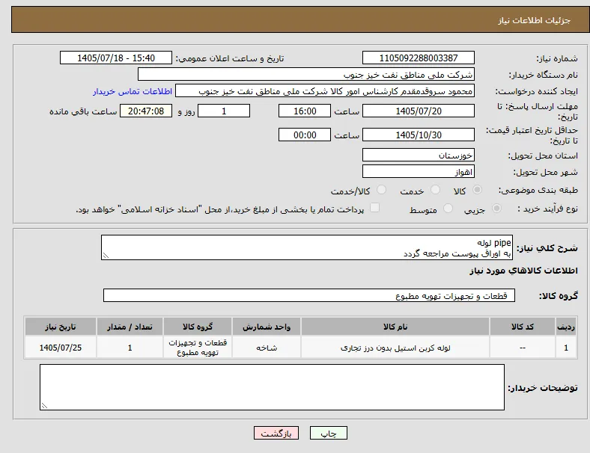Choose the جزیی purchase type radio

point(496,208)
